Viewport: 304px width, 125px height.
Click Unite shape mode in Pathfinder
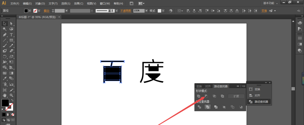click(x=199, y=96)
